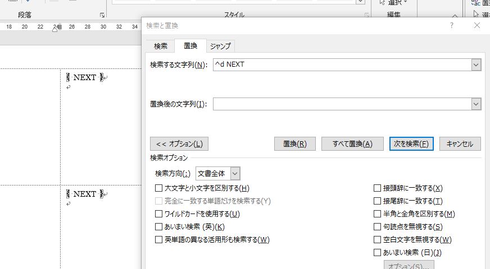490x269 pixels.
Task: Click the 次を検索(F) button
Action: (411, 143)
